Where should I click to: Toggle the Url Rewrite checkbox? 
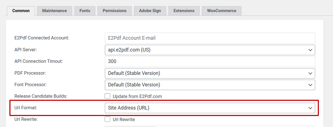[x=107, y=119]
